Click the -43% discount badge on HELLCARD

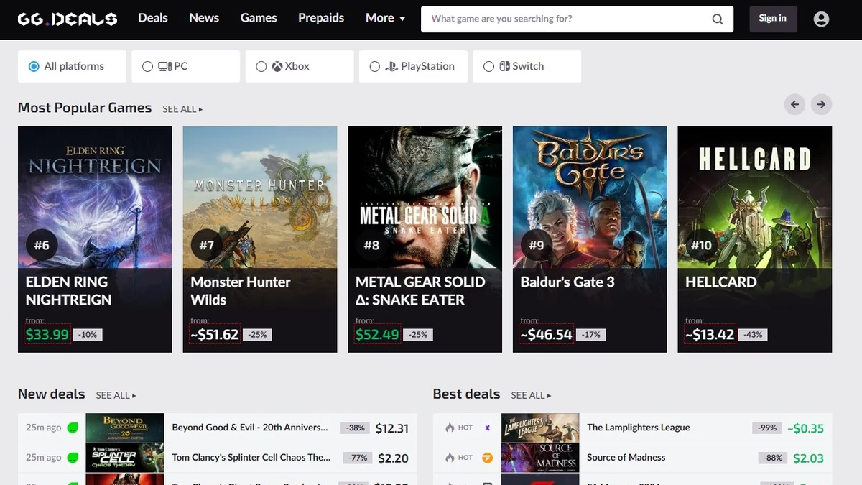[754, 335]
